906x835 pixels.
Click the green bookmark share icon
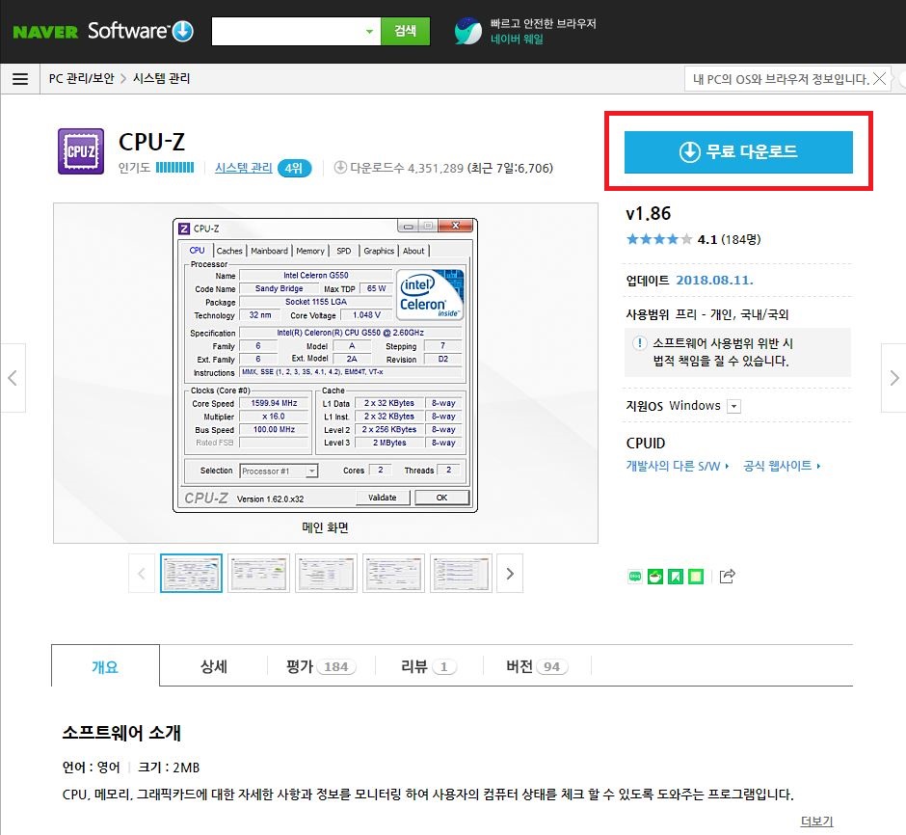[676, 577]
